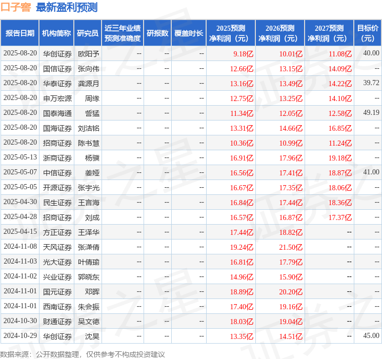Click the 18.03亿 profit value
The width and height of the screenshot is (382, 359).
(242, 322)
